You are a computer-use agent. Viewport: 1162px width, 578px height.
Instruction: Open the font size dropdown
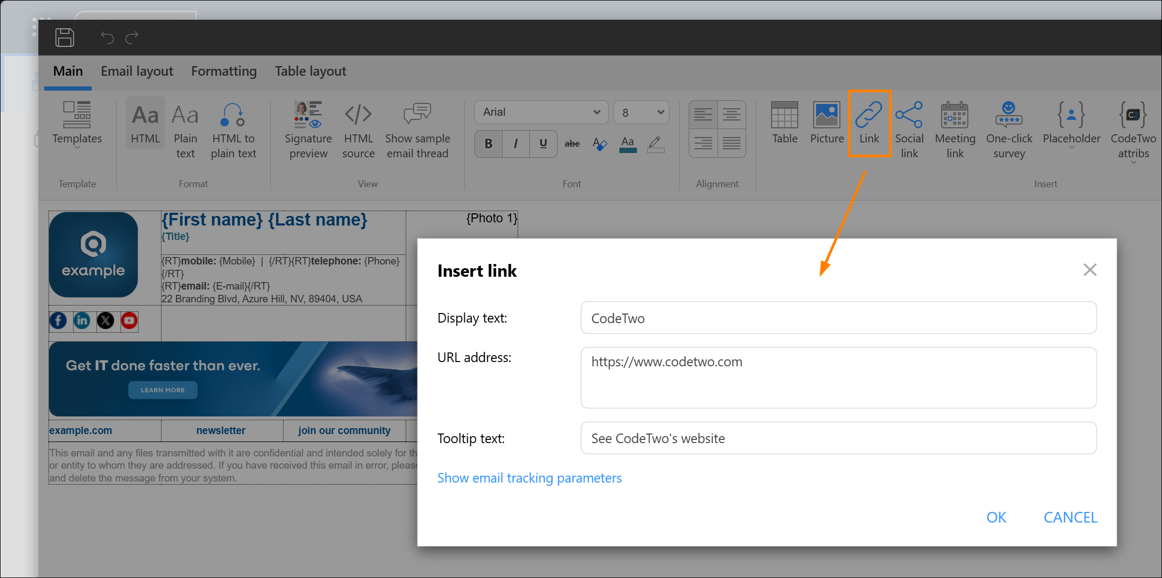641,112
